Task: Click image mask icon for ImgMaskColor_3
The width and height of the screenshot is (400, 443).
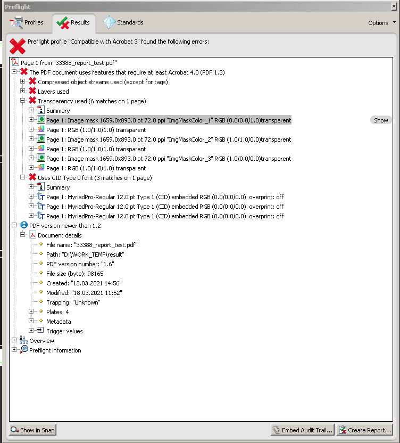Action: coord(41,158)
